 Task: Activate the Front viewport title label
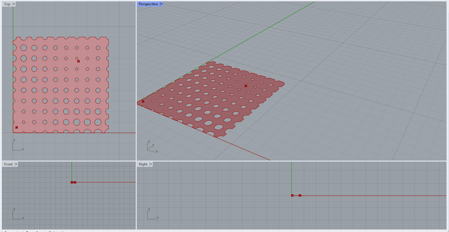[x=8, y=164]
